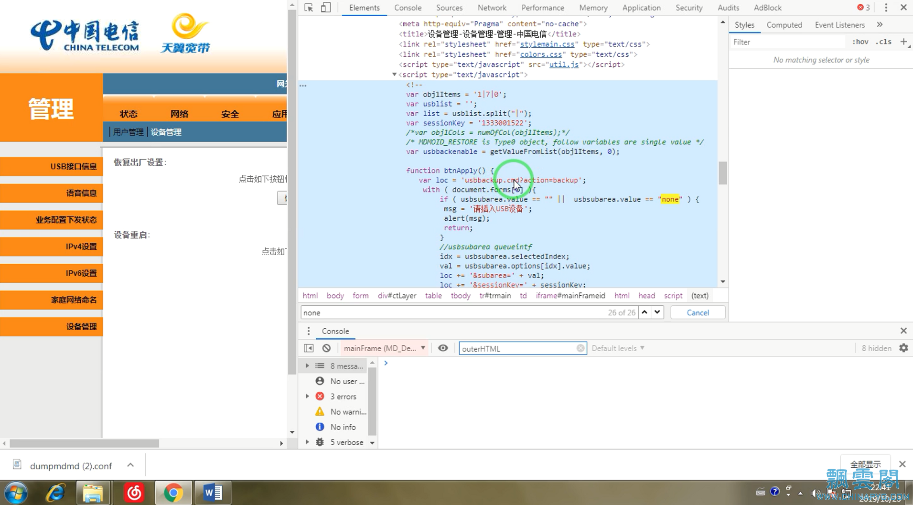This screenshot has width=913, height=505.
Task: Select IPv4设置 in the sidebar
Action: tap(52, 247)
